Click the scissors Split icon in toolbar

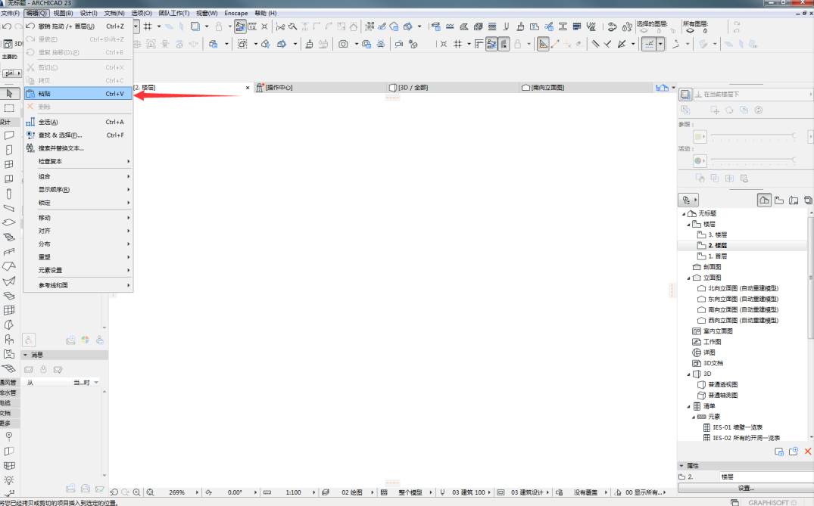(281, 26)
